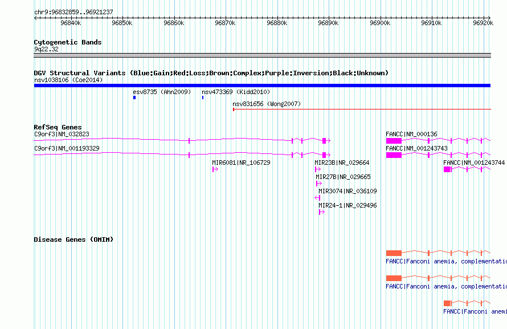Screen dimensions: 507x329
Task: Click the esv8735 (Ahn2009) variant label
Action: [162, 92]
